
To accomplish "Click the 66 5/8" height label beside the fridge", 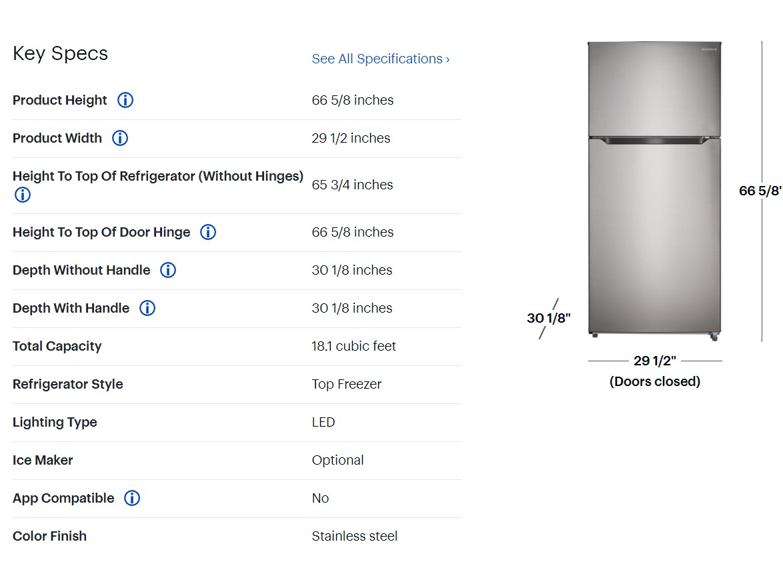I will (x=760, y=191).
